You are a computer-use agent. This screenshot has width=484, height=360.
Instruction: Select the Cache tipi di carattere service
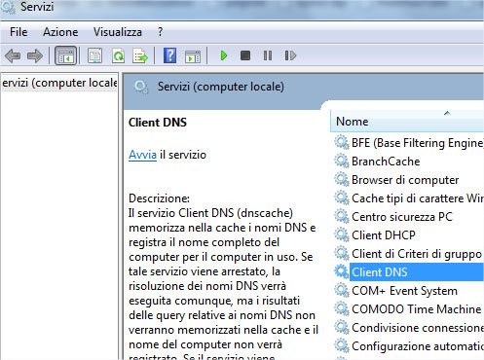[x=418, y=198]
